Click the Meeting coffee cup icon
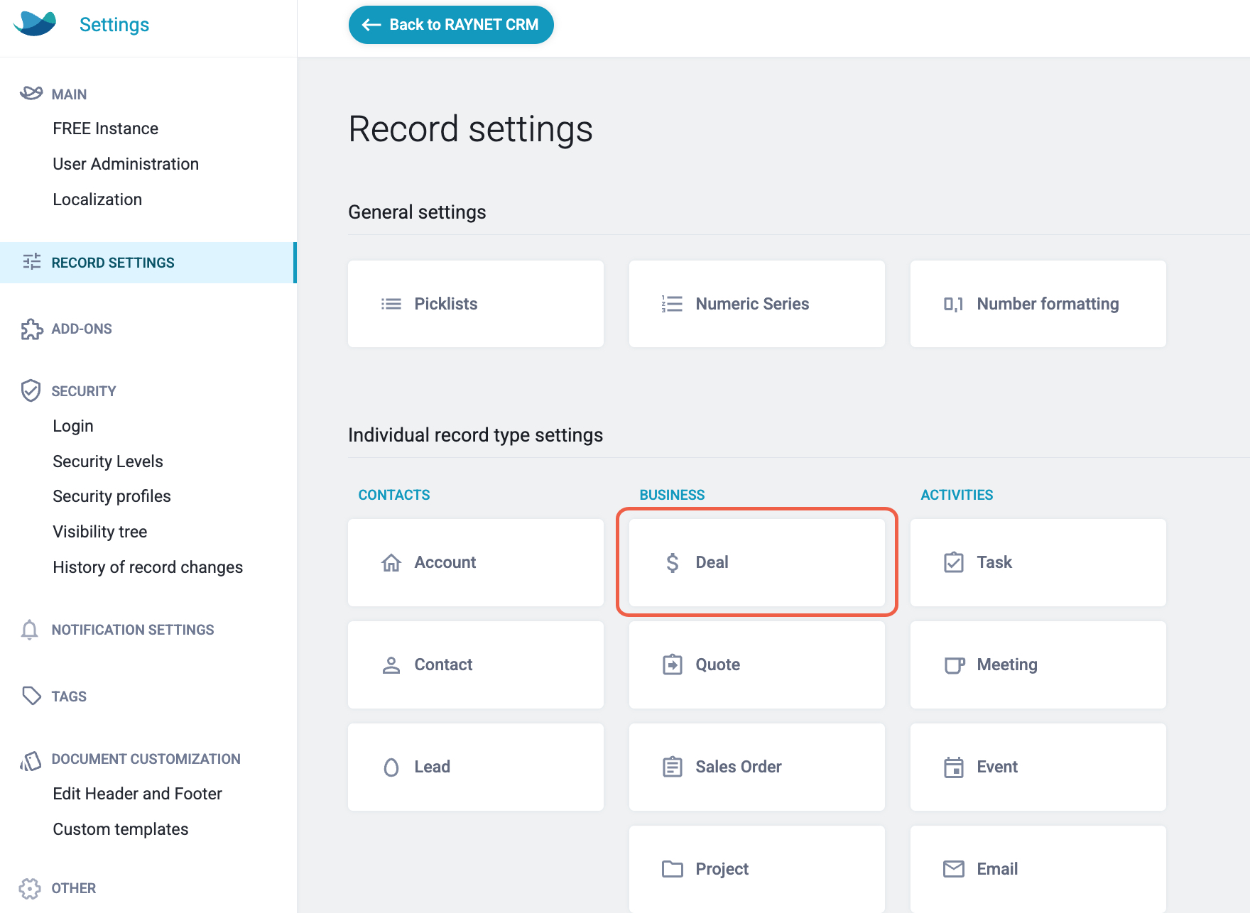Screen dimensions: 1250x913 [955, 665]
